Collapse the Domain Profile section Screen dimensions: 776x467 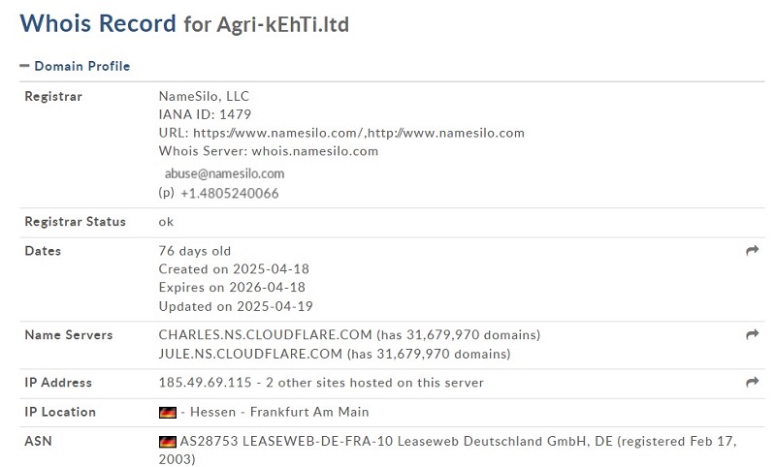point(75,66)
